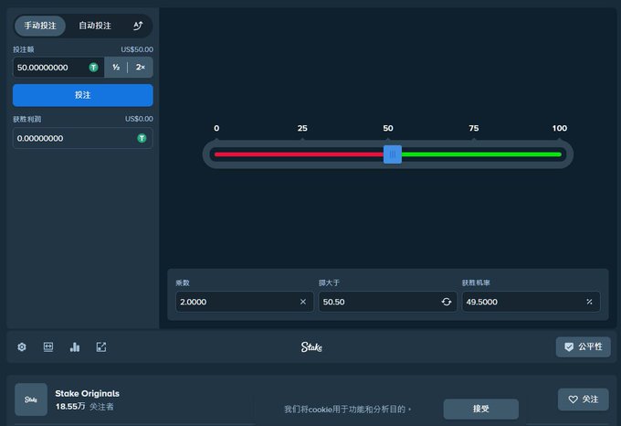
Task: Open the 公平性 fairness button
Action: click(x=583, y=347)
